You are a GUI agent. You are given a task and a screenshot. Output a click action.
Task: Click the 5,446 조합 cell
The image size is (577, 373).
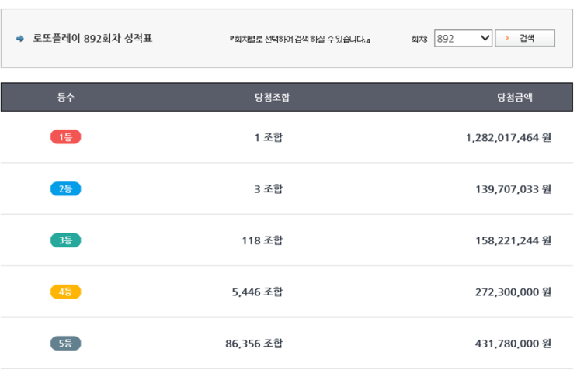257,292
